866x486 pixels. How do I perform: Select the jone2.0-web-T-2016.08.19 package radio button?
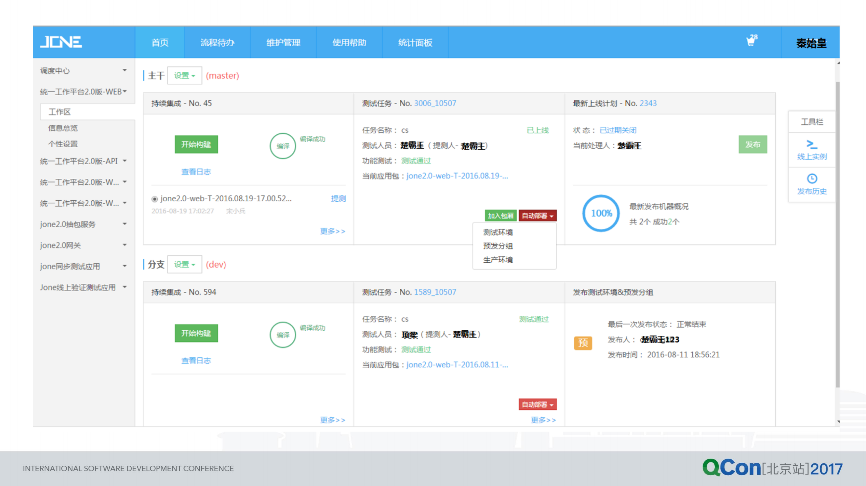click(x=155, y=199)
